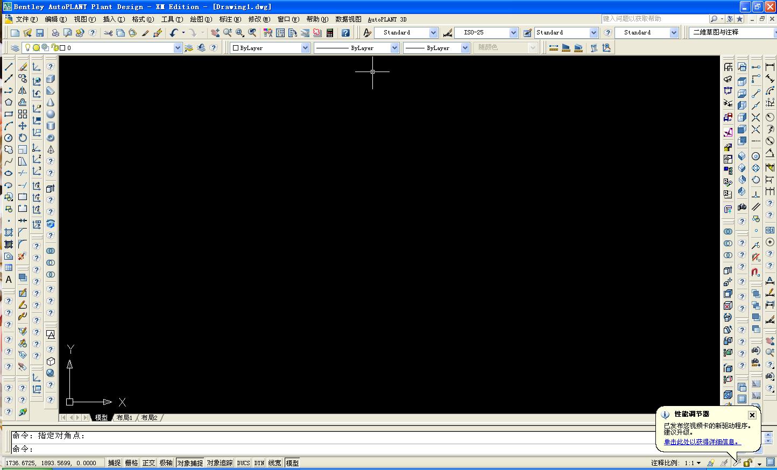Select the Spline drawing tool
777x470 pixels.
(x=9, y=161)
